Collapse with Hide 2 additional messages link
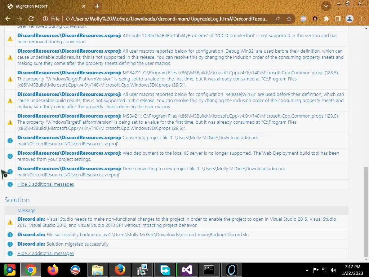This screenshot has height=277, width=369. click(45, 254)
